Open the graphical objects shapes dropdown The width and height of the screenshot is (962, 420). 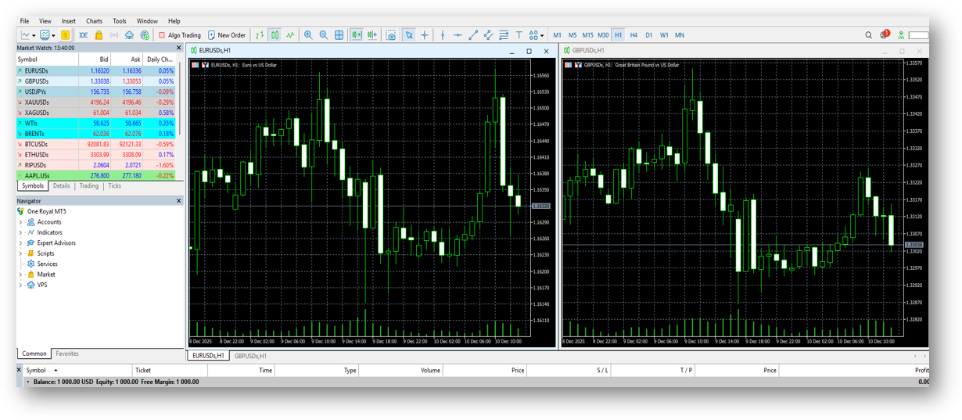coord(537,35)
